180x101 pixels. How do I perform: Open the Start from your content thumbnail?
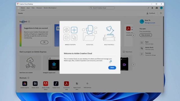(x=30, y=63)
